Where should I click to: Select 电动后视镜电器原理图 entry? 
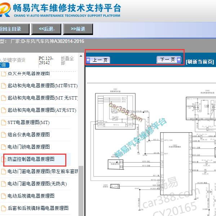tap(31, 196)
